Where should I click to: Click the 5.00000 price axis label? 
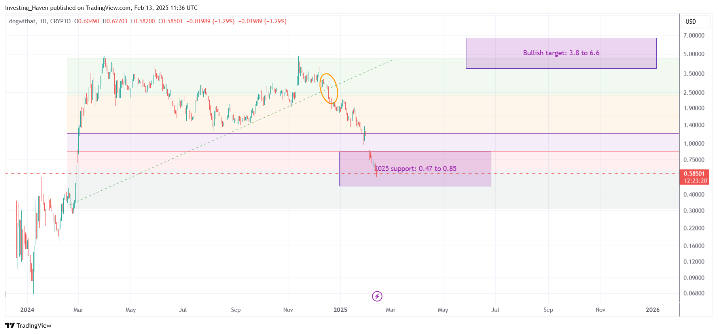coord(694,54)
